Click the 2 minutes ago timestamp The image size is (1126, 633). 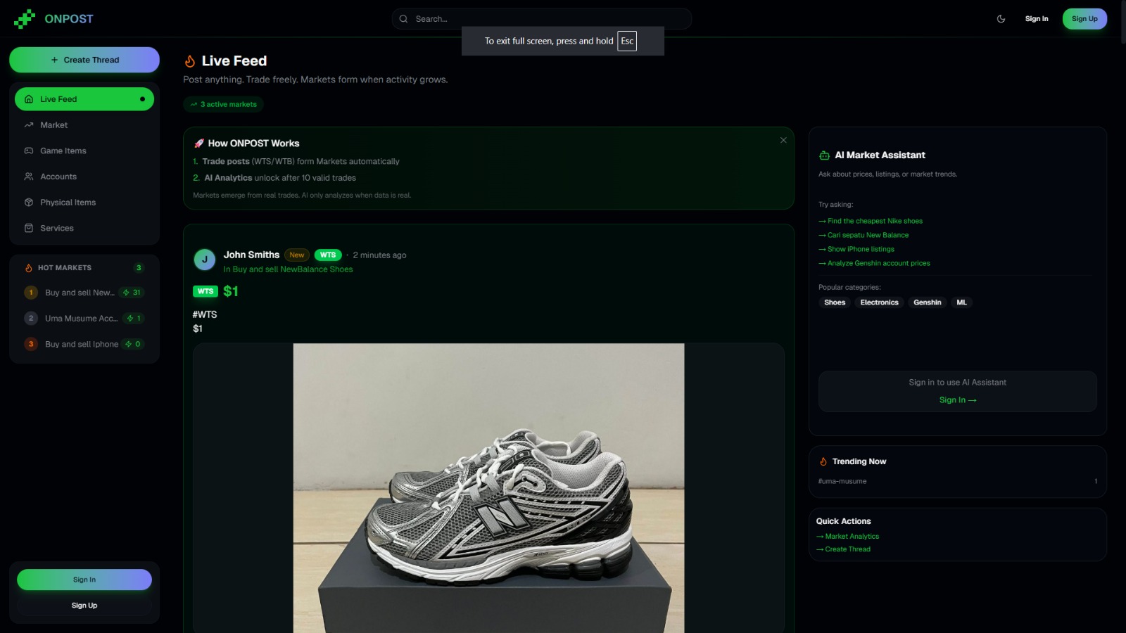pos(380,255)
